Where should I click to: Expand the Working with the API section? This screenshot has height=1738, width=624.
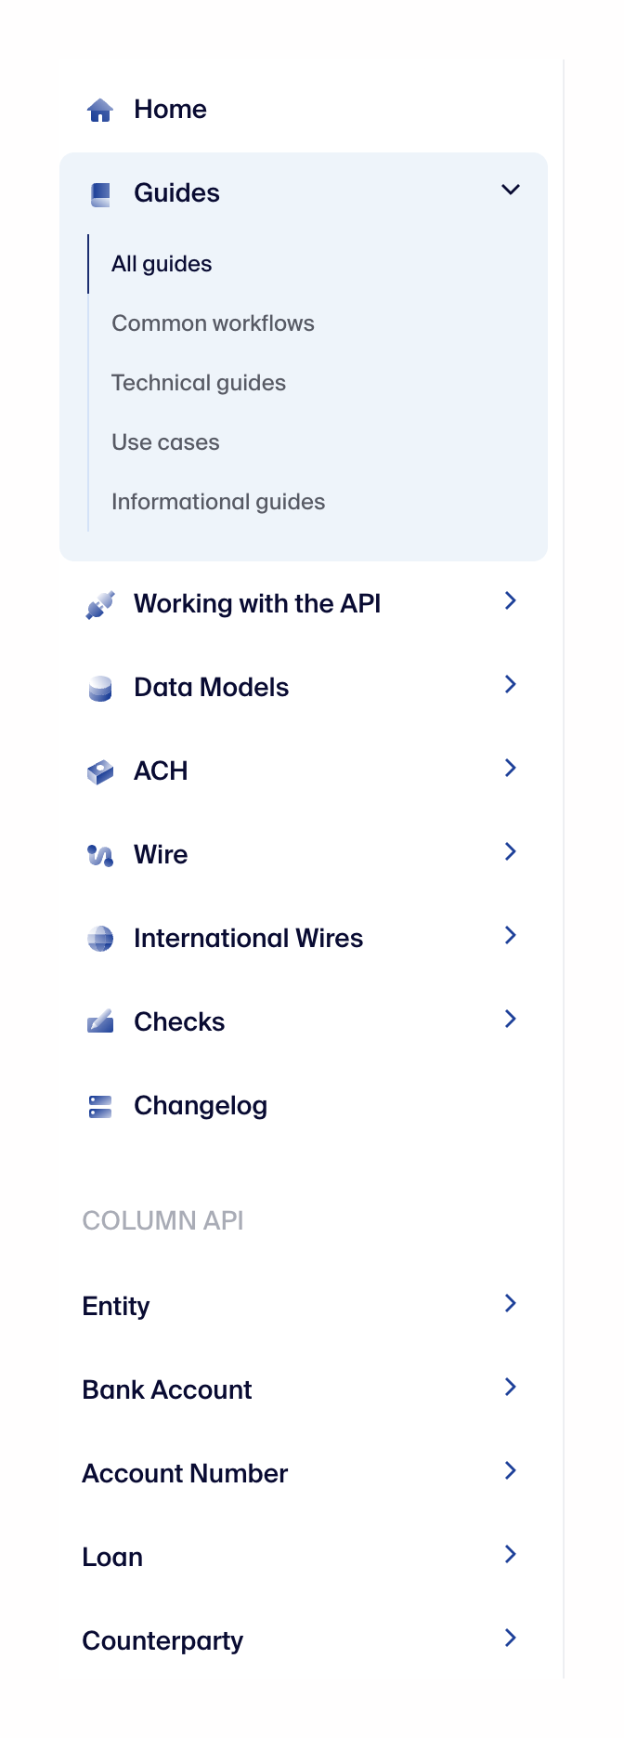tap(511, 600)
